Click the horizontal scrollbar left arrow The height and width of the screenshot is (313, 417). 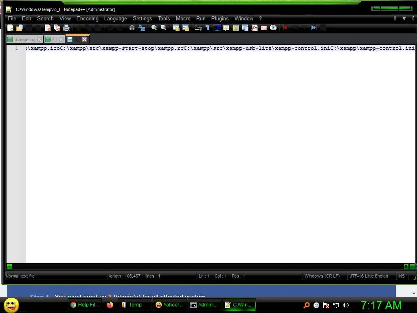10,266
